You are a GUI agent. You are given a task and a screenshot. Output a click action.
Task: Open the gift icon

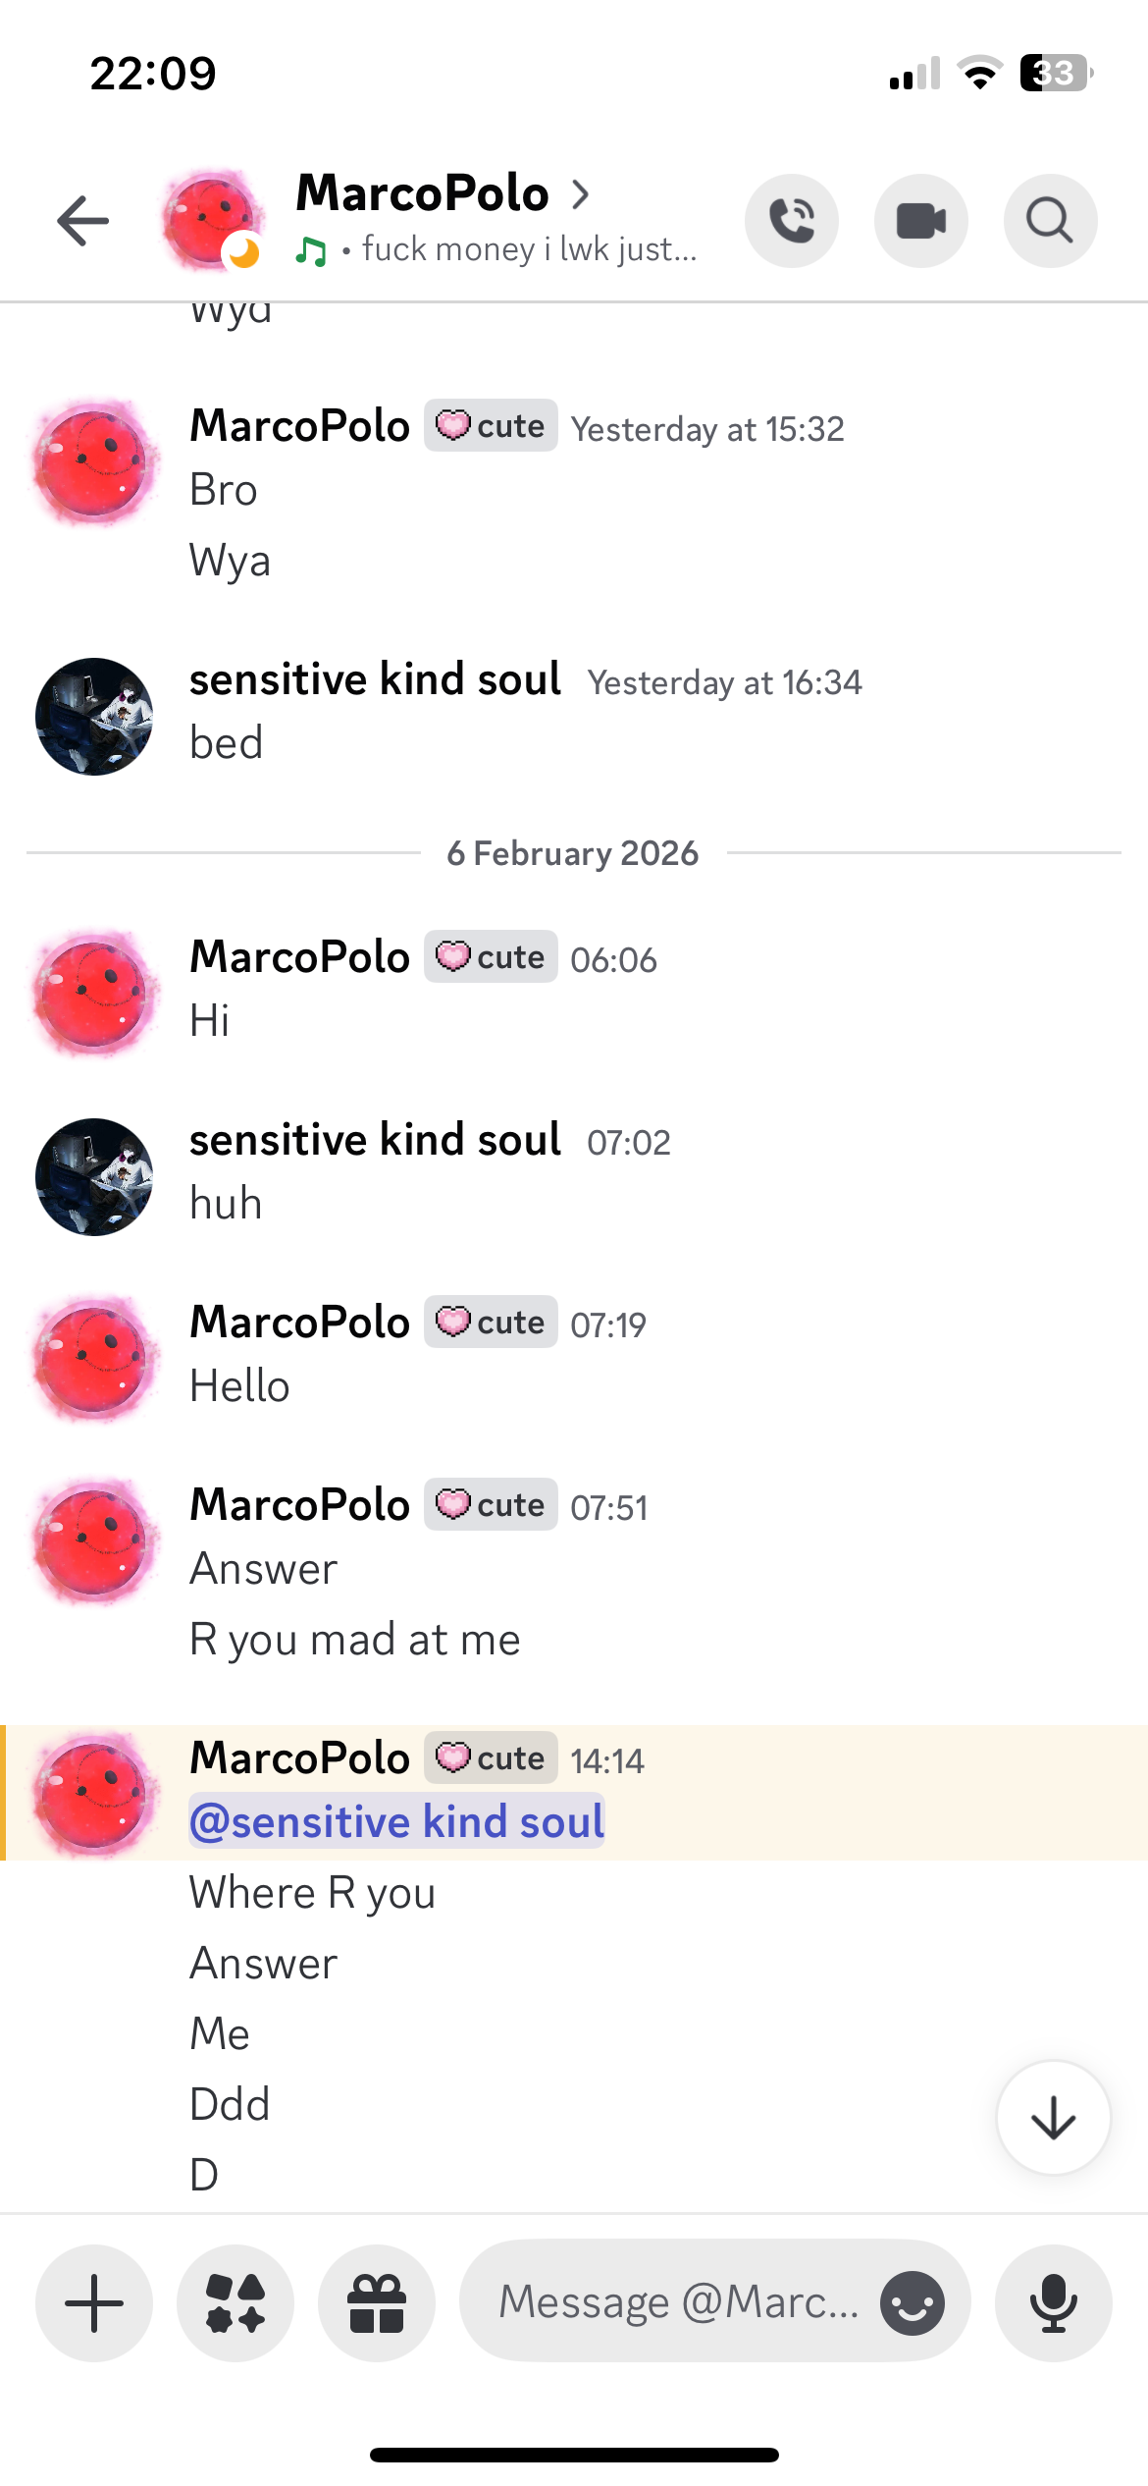point(377,2302)
